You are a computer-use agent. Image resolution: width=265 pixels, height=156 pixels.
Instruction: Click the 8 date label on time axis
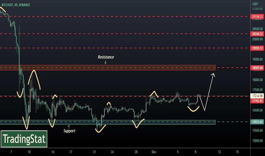196,152
